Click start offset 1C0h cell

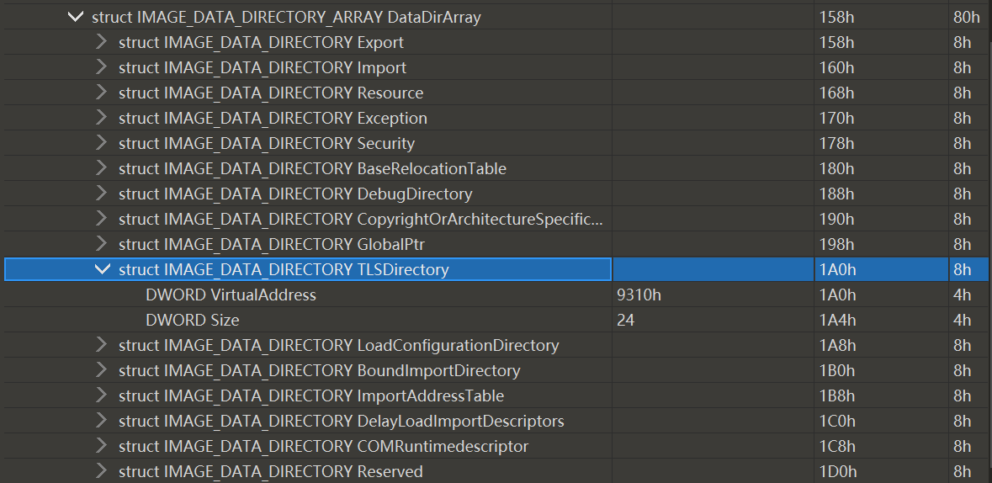[838, 422]
